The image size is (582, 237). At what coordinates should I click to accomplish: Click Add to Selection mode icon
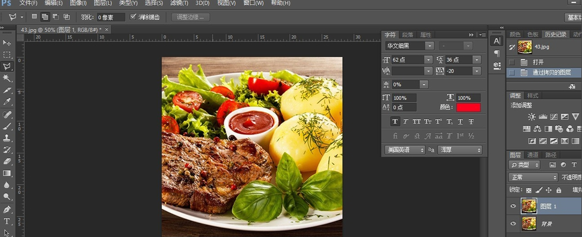[x=45, y=17]
